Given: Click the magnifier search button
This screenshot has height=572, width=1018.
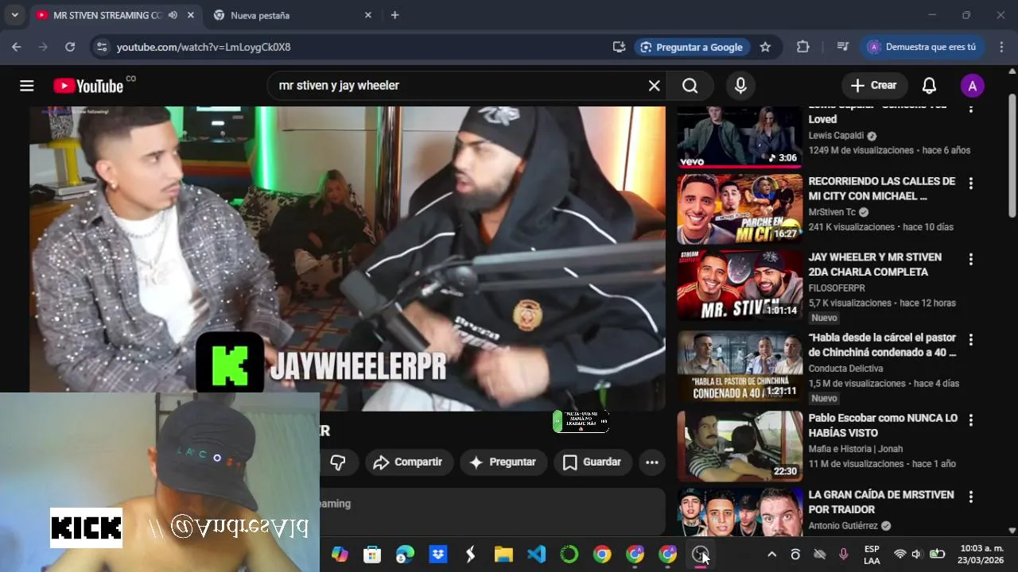Looking at the screenshot, I should [690, 86].
